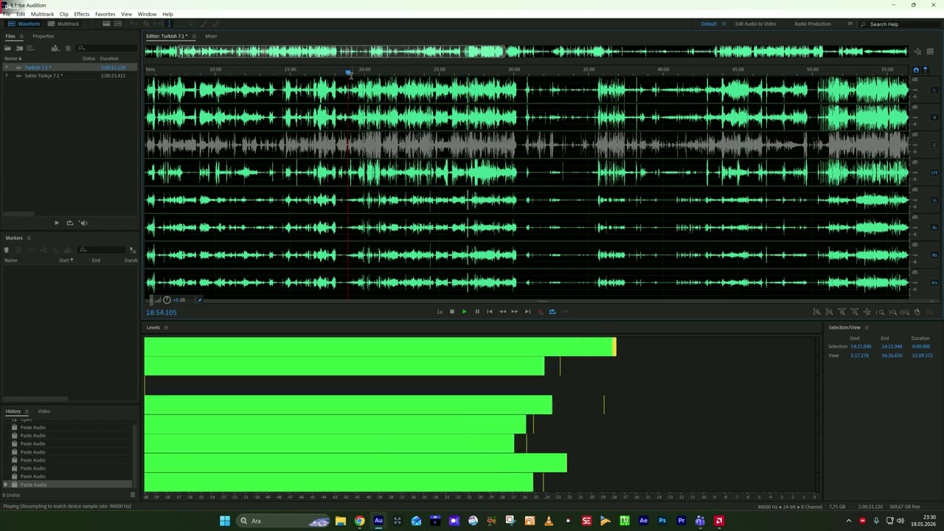This screenshot has height=531, width=944.
Task: Click the Files panel search field
Action: [x=107, y=49]
